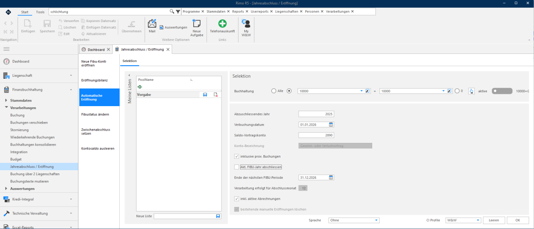Click the Rimo R5 logo icon

(9, 12)
